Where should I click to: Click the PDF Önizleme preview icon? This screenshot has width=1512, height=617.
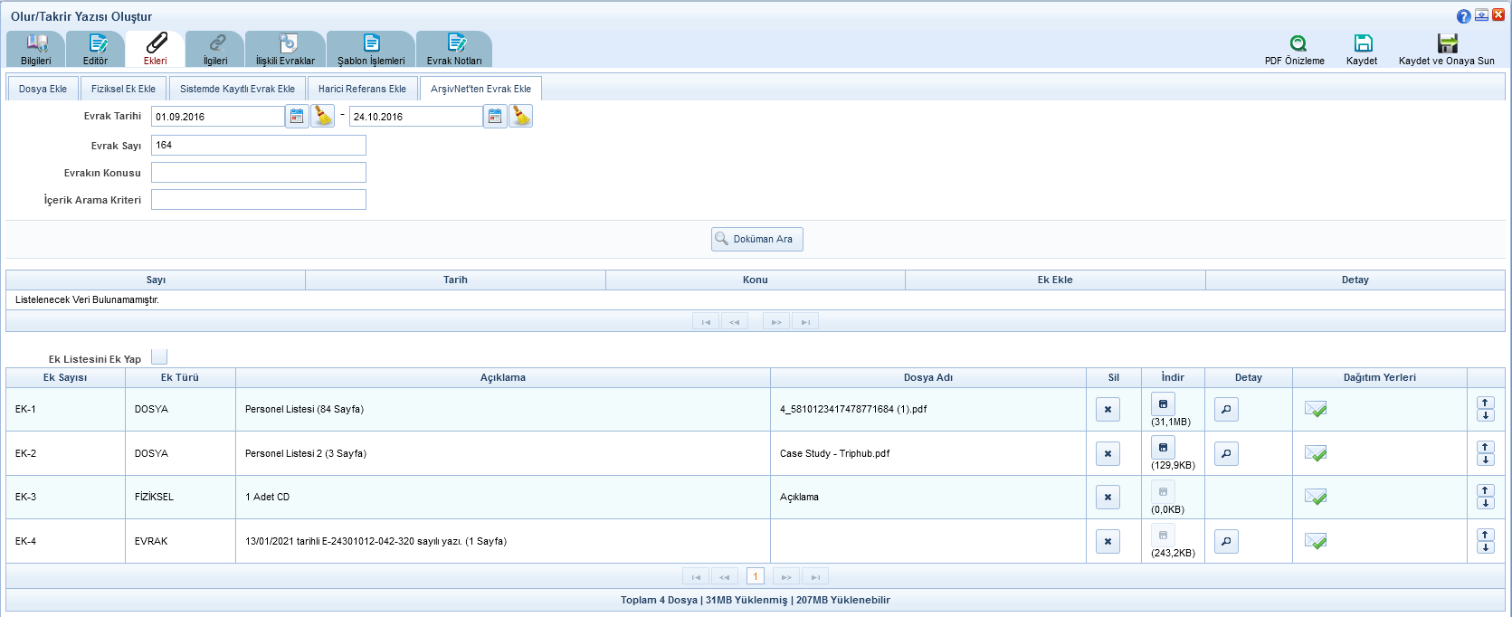[1298, 43]
